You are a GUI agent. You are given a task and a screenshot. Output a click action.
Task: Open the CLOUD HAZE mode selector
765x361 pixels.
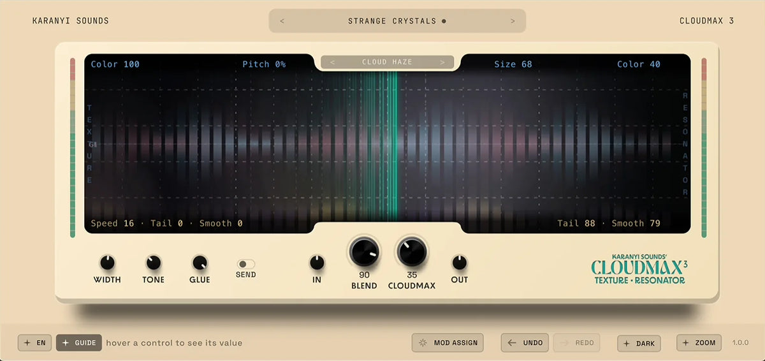pyautogui.click(x=387, y=63)
